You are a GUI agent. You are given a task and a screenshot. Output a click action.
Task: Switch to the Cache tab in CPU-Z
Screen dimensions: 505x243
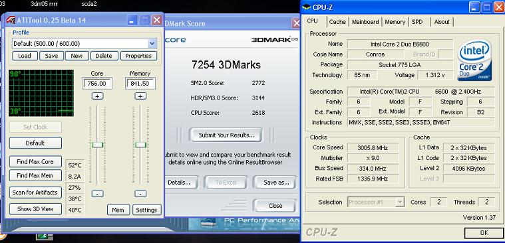[337, 22]
